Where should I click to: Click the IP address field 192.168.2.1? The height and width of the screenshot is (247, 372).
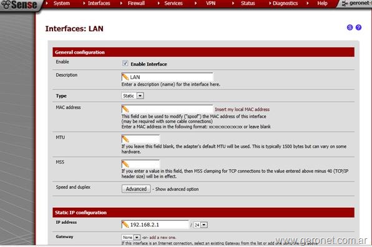tap(155, 225)
